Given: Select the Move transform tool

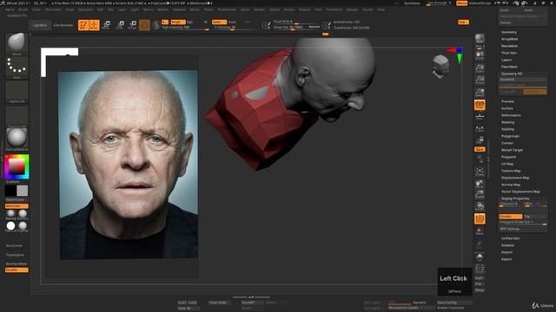Looking at the screenshot, I should click(x=106, y=25).
